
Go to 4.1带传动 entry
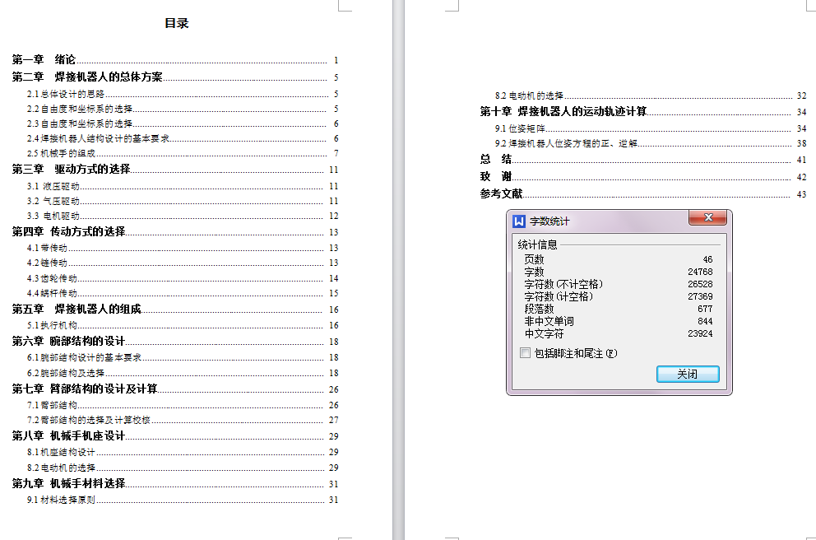click(x=183, y=248)
